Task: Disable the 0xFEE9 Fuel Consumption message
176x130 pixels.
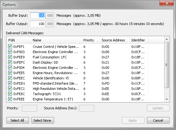Action: pos(10,57)
